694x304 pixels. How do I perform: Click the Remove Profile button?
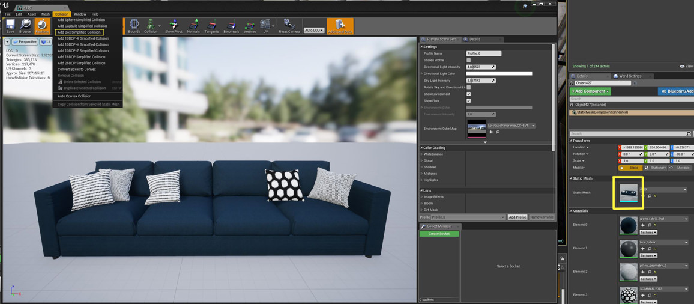click(542, 217)
